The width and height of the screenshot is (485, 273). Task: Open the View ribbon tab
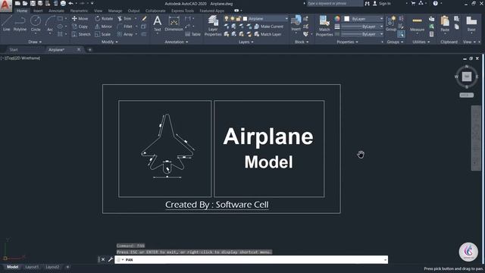click(98, 11)
